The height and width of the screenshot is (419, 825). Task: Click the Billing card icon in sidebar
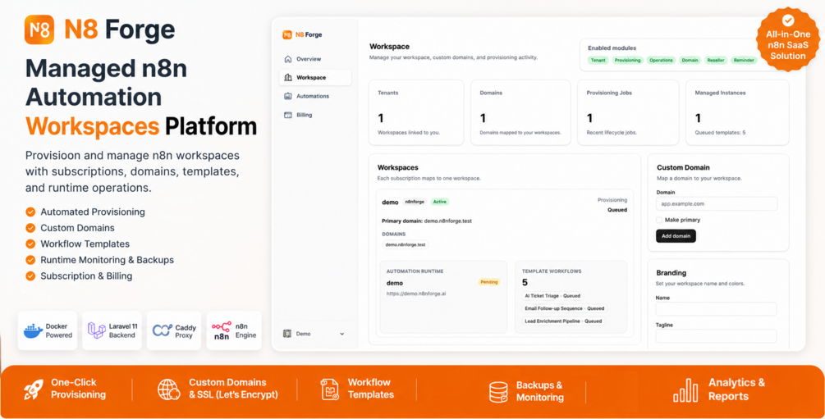(288, 115)
